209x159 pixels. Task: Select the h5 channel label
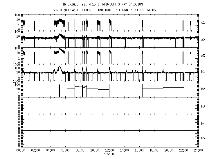click(x=203, y=138)
